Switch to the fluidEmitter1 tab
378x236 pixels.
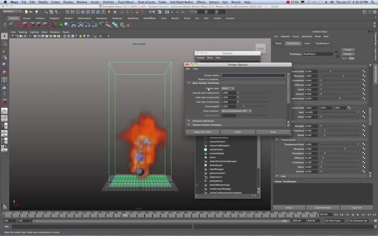[322, 43]
